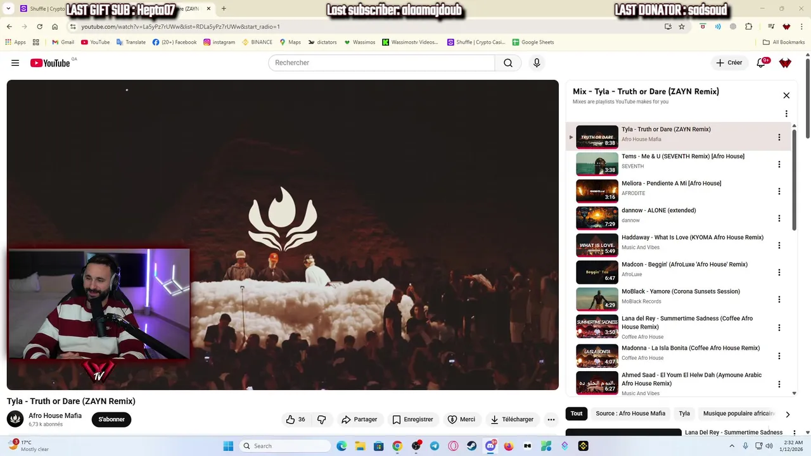
Task: View site information icon in address bar
Action: [x=73, y=27]
